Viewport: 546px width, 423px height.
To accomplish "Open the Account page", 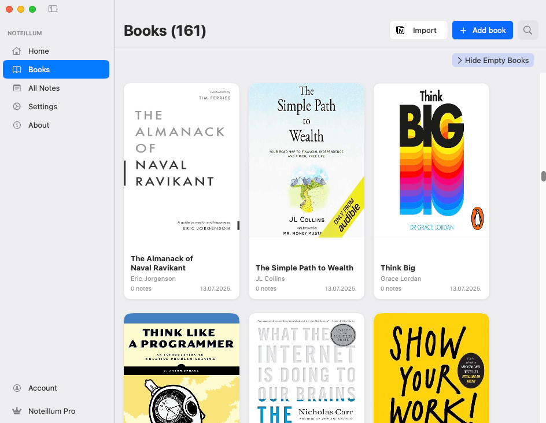I will (x=56, y=388).
